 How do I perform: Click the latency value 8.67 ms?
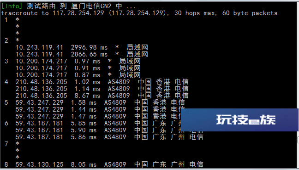click(87, 96)
